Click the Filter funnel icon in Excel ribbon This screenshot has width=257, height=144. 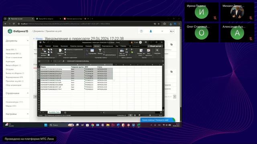(x=100, y=51)
